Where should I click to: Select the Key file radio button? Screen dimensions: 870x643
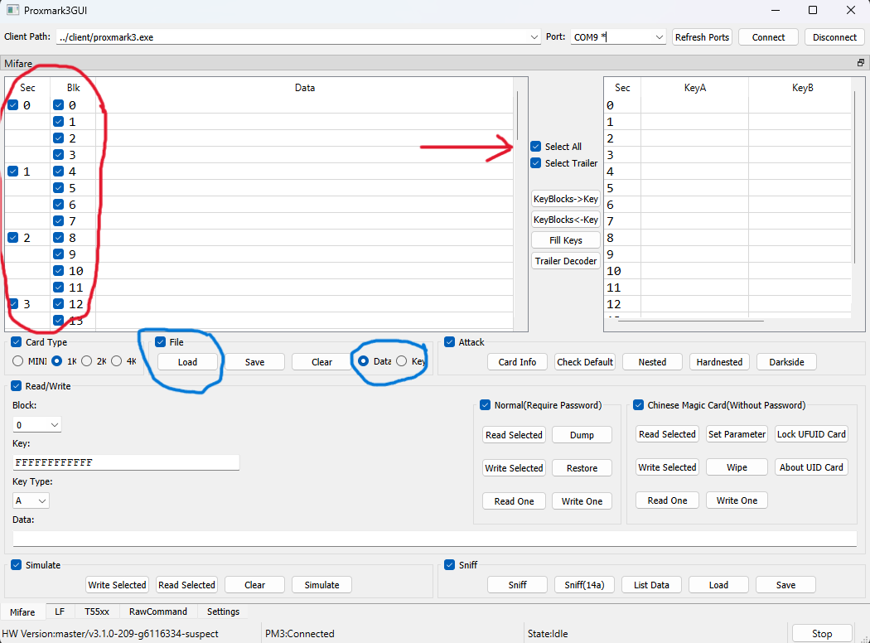(401, 361)
